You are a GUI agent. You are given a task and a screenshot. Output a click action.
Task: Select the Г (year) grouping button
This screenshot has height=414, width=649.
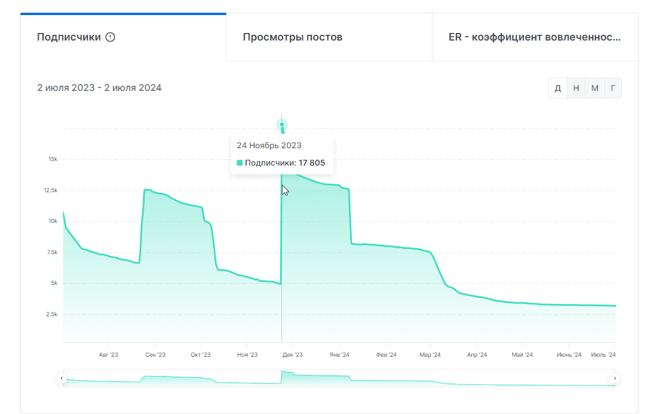(613, 88)
